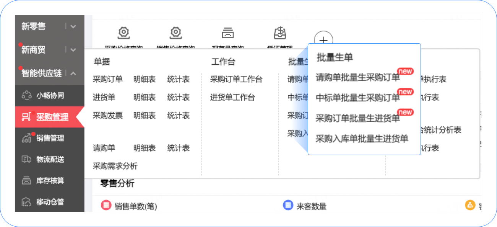Open 明细表 in the 采购订单 row
This screenshot has width=497, height=227.
[145, 79]
